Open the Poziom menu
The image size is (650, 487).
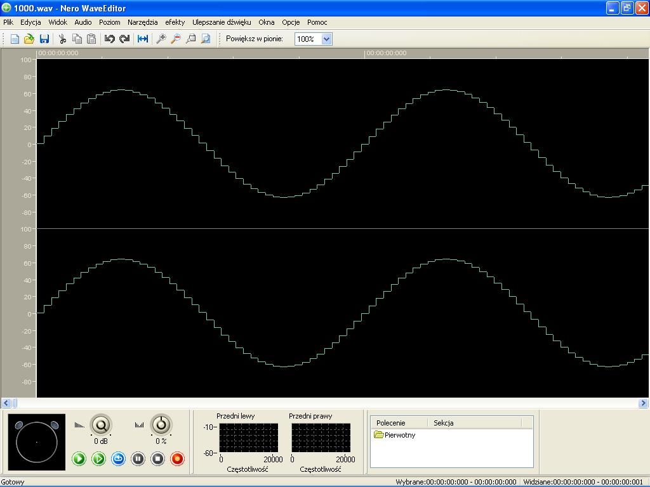[x=109, y=22]
